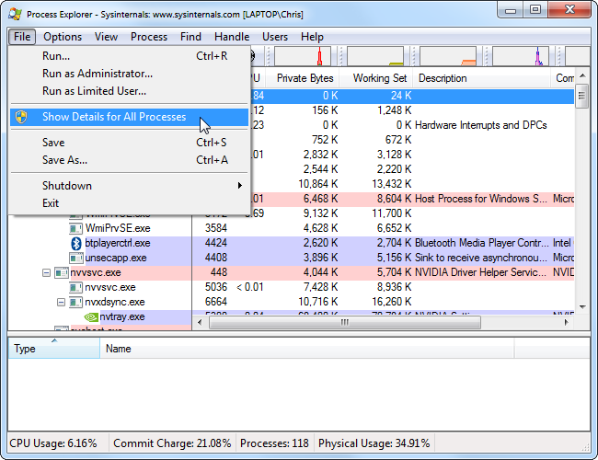Click the unsecapp.exe process icon
598x460 pixels.
coord(77,259)
